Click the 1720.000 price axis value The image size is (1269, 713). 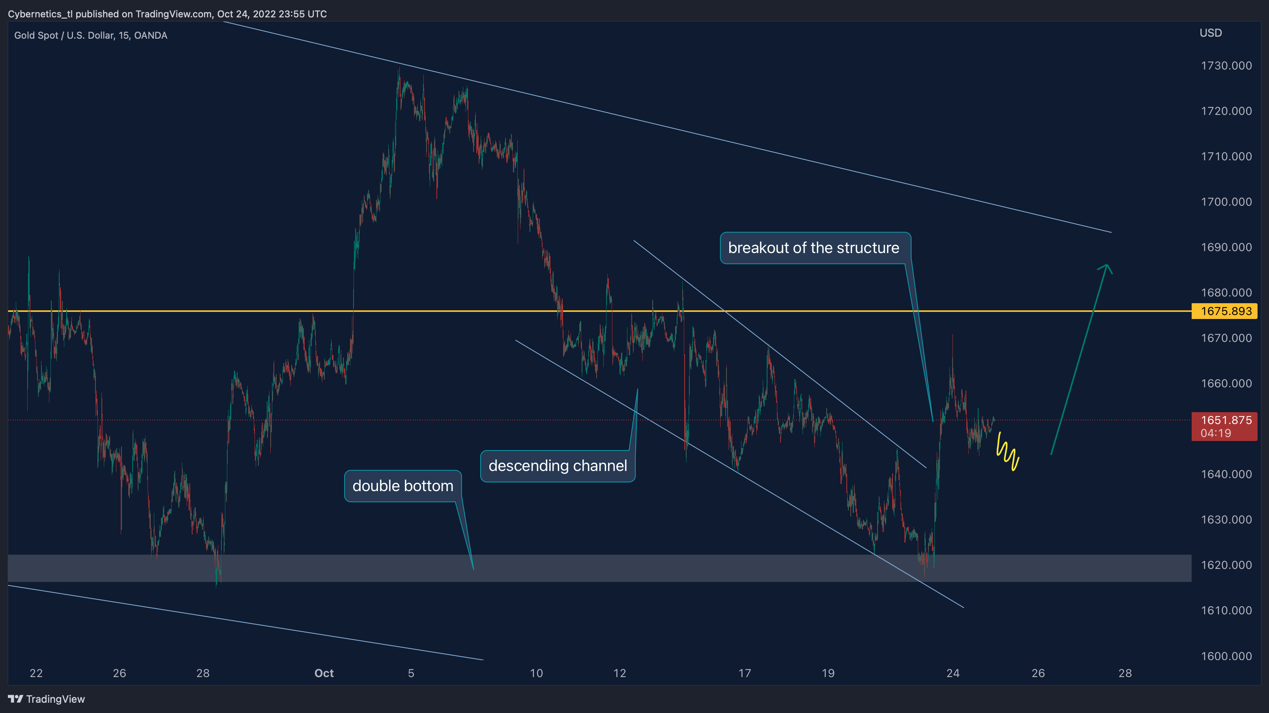(x=1226, y=111)
